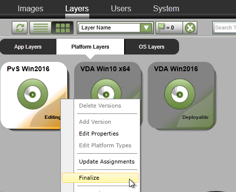Switch to grid icon view

click(62, 27)
